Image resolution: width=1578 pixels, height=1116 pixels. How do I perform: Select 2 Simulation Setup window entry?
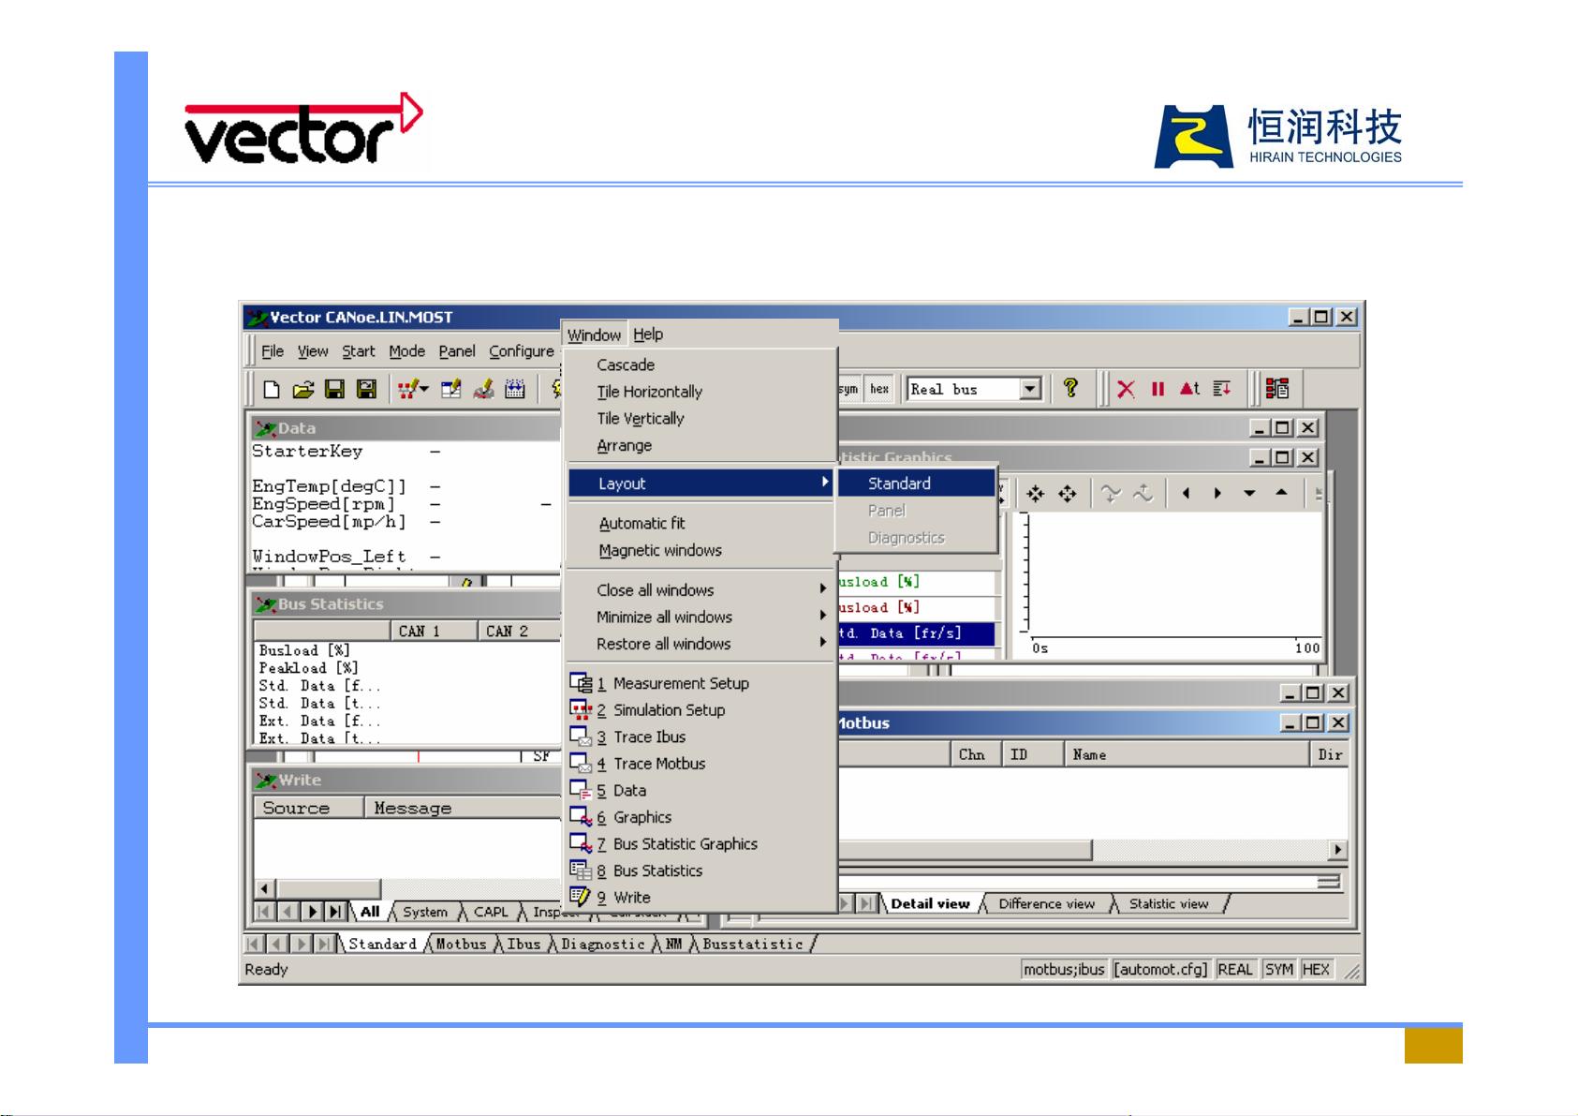[701, 710]
